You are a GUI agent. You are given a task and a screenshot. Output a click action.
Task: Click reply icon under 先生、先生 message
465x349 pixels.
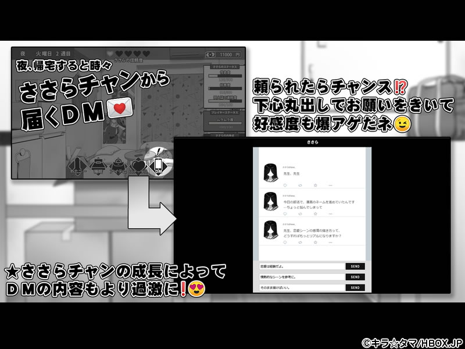coord(285,185)
